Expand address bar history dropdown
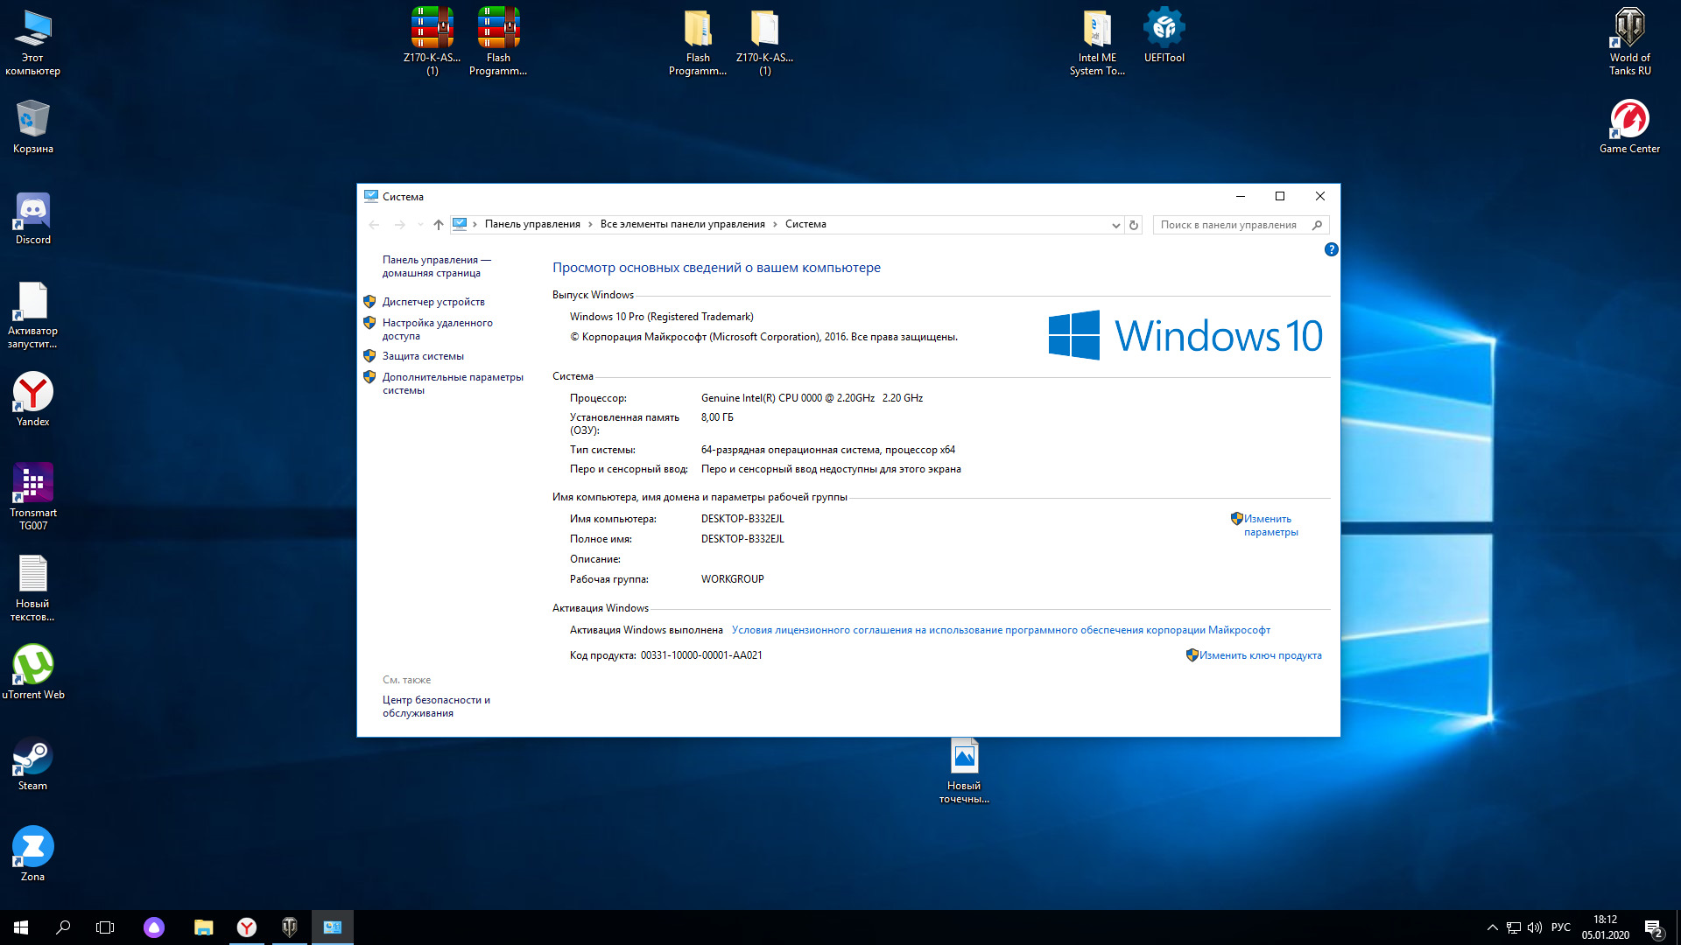1681x945 pixels. (1115, 225)
